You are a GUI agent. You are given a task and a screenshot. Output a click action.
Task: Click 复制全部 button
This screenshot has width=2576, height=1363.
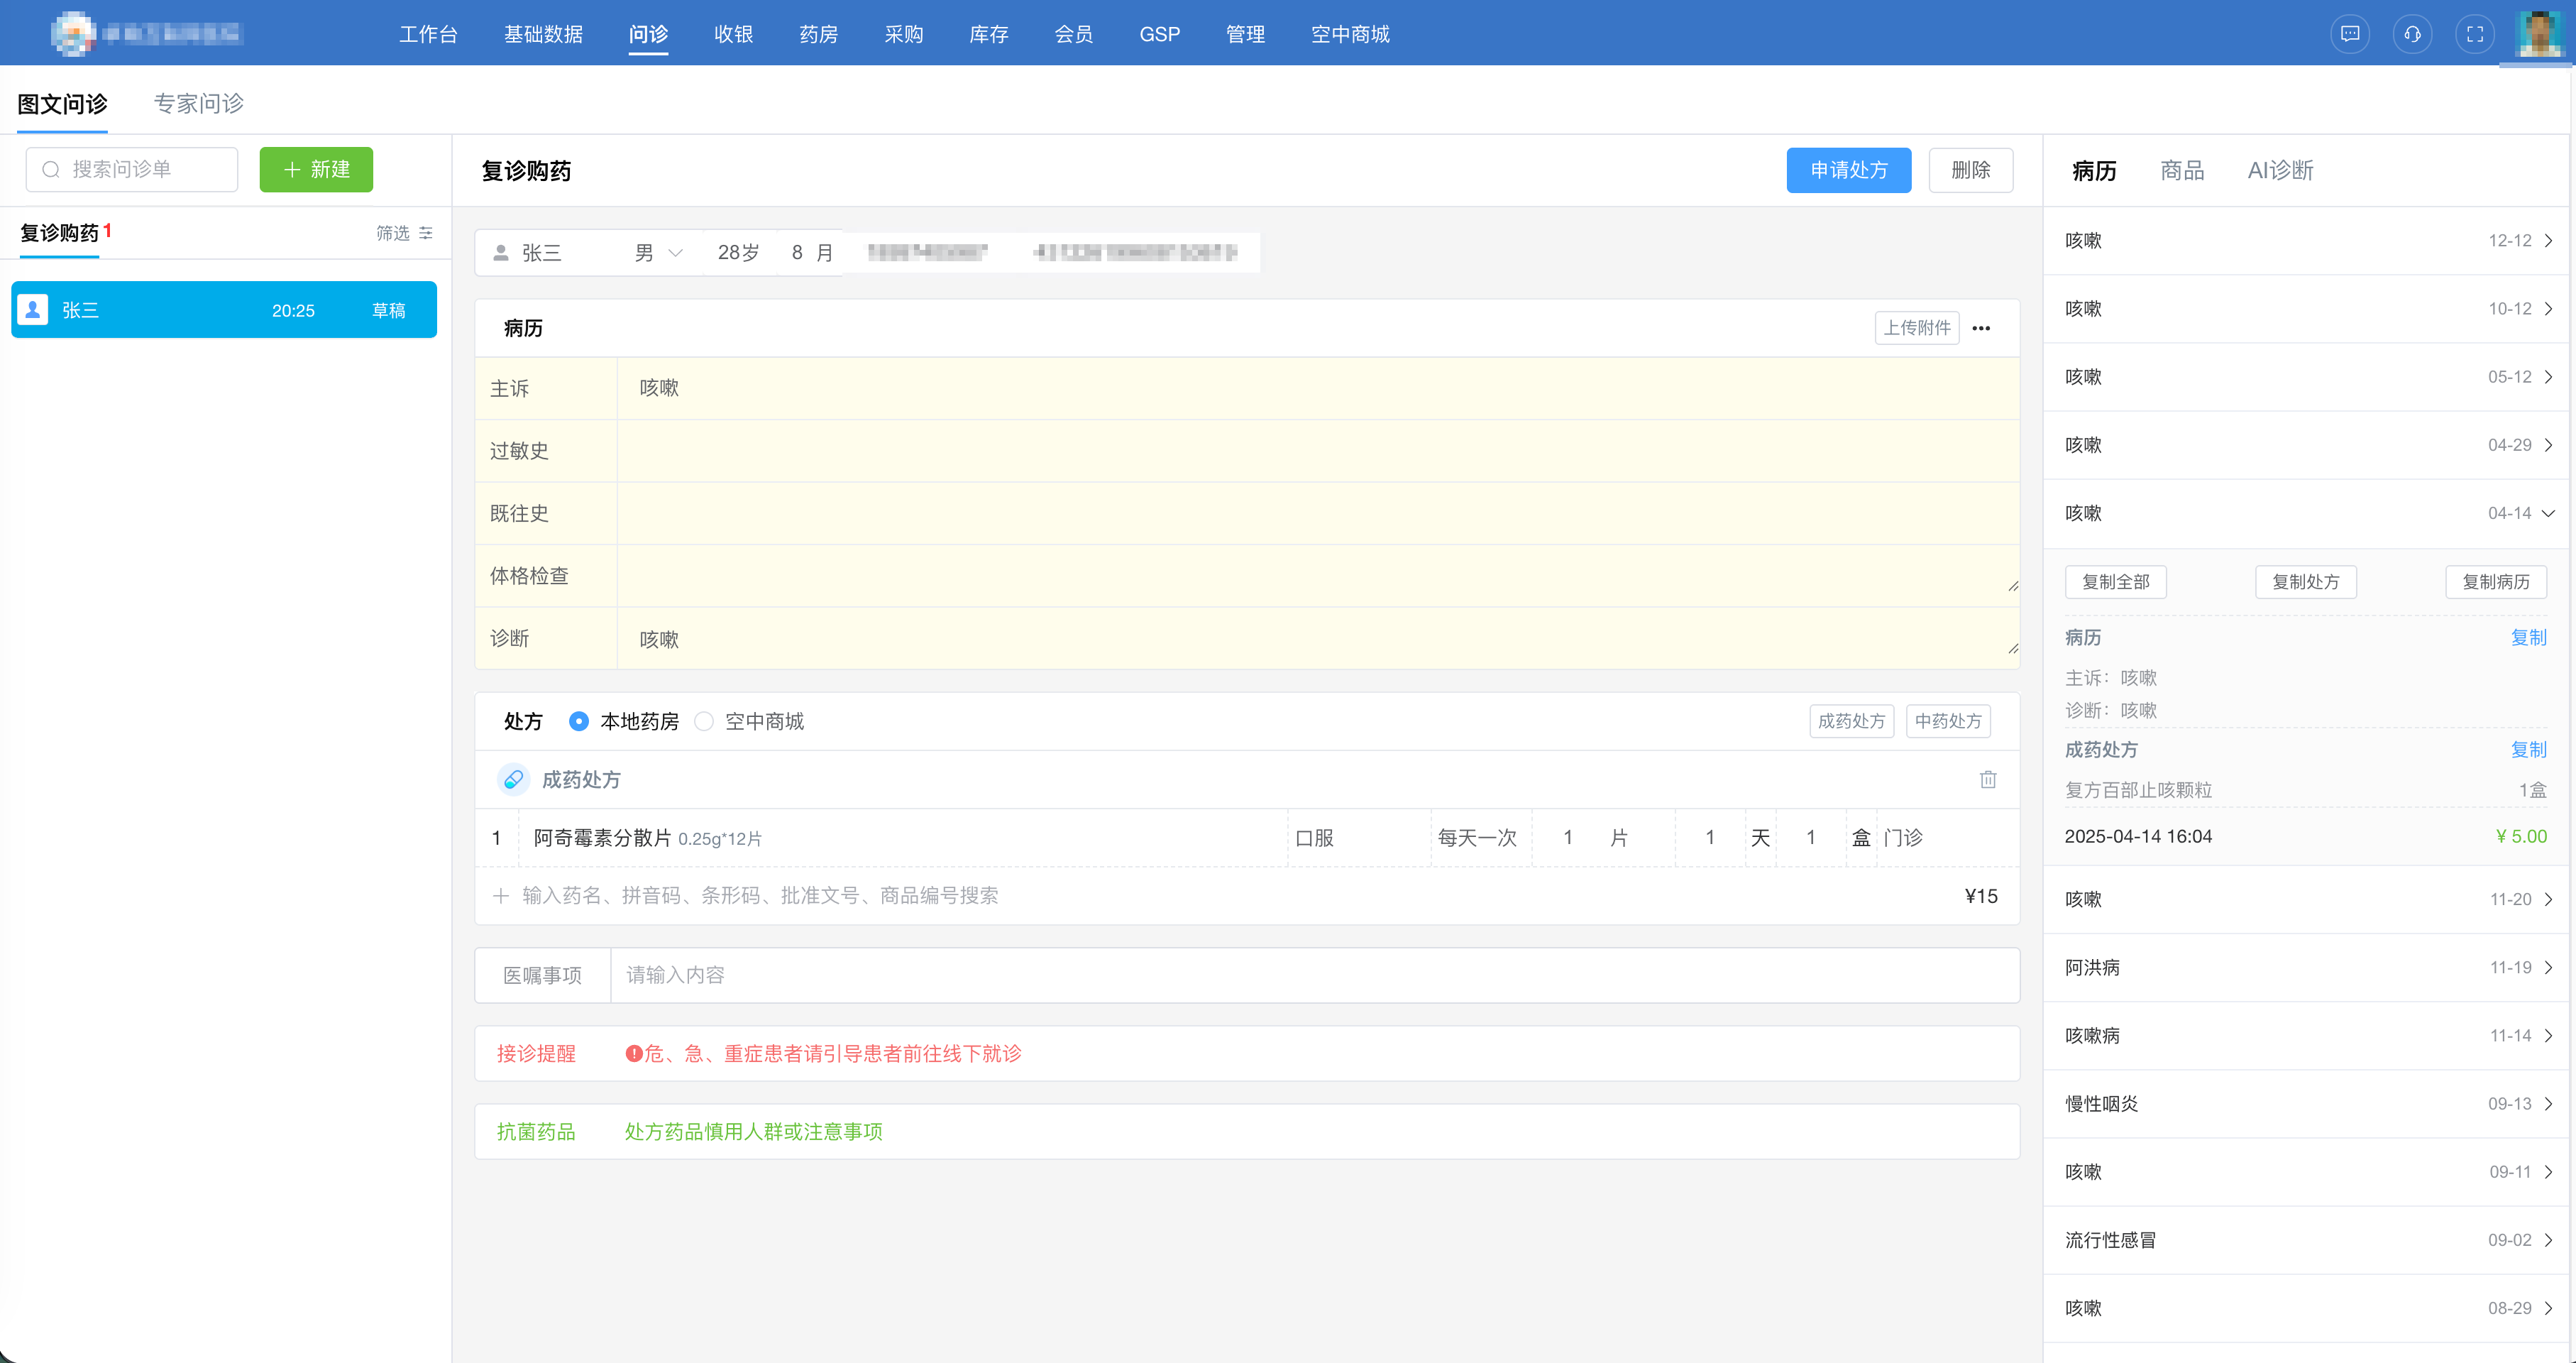pos(2115,582)
